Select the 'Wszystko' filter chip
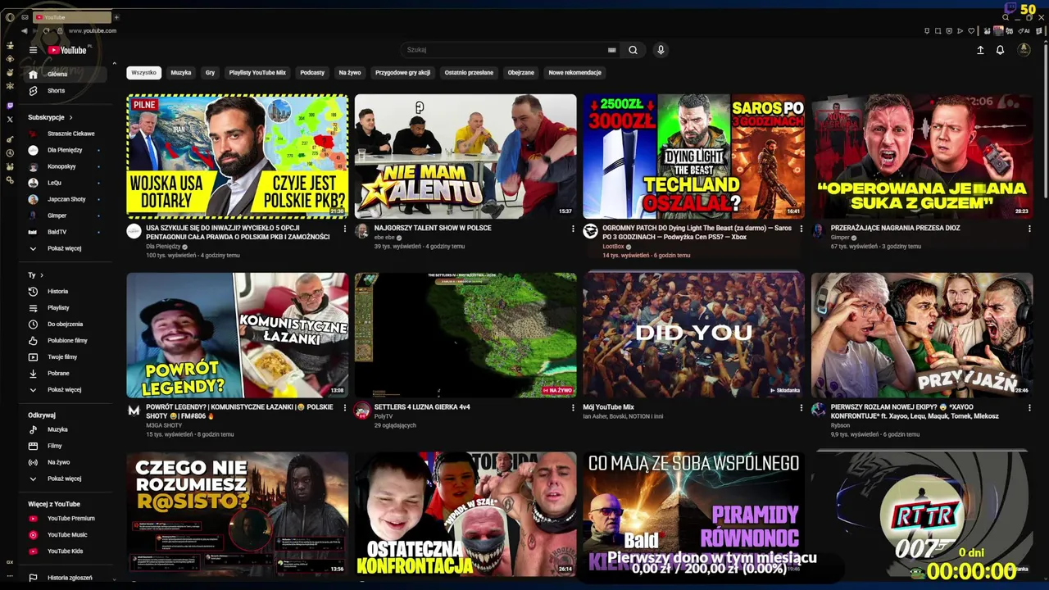The image size is (1049, 590). point(143,73)
